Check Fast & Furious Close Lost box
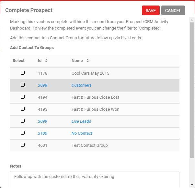Screen dimensions: 195x188 point(23,97)
